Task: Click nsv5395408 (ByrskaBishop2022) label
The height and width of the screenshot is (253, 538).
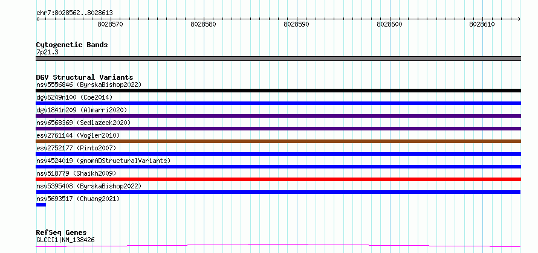Action: click(89, 186)
